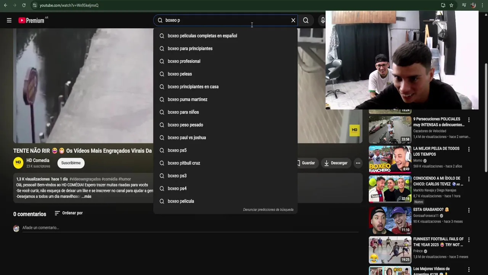488x275 pixels.
Task: Click the browser address bar URL
Action: 69,5
